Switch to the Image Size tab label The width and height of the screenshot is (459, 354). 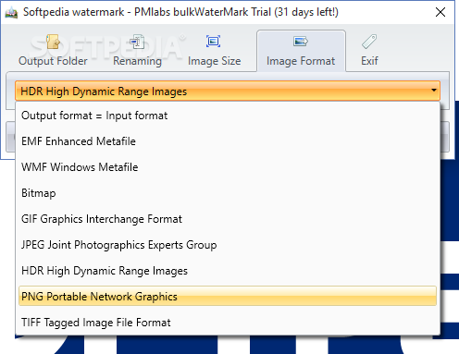[215, 61]
